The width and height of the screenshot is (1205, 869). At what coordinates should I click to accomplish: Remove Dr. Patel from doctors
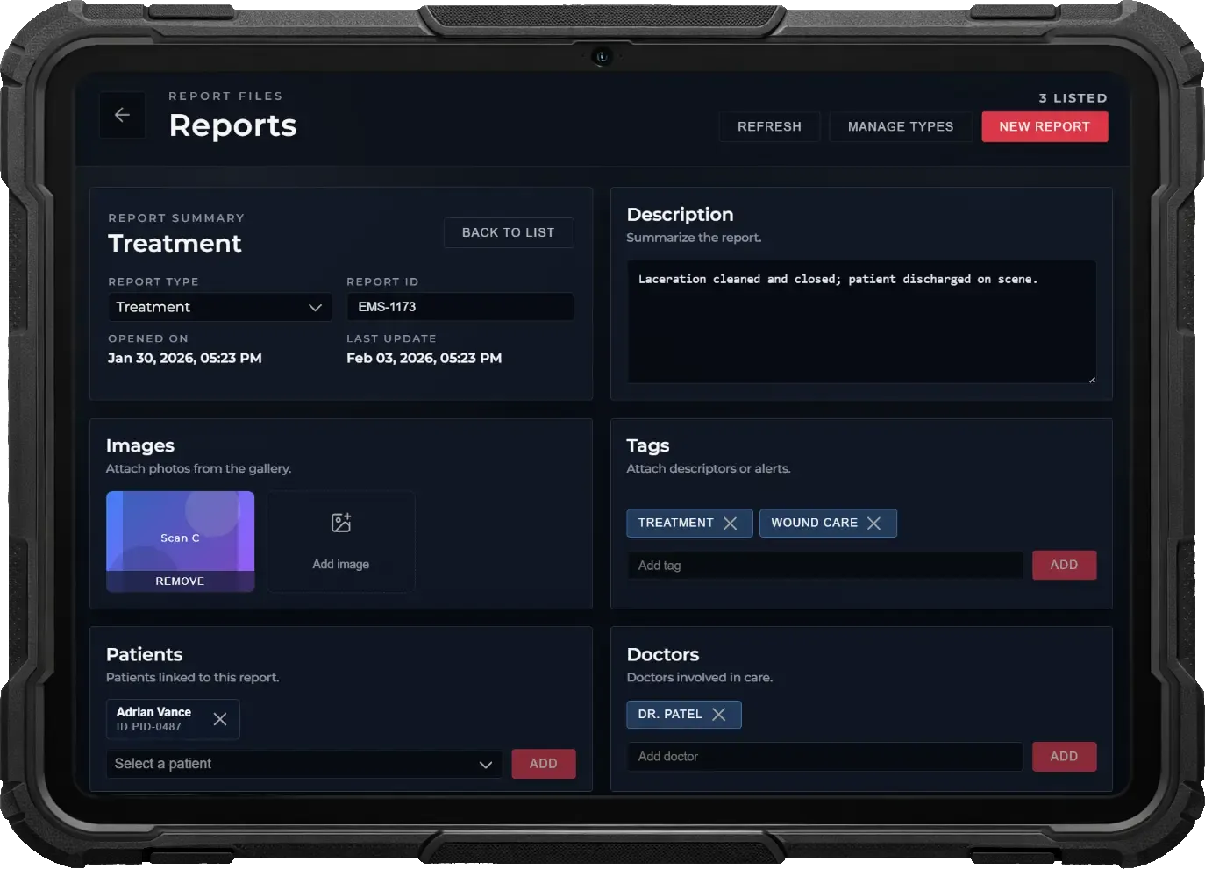point(718,715)
